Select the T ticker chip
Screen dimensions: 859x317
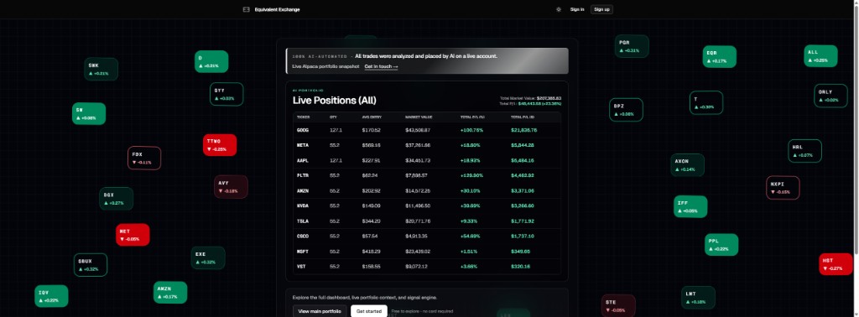706,103
